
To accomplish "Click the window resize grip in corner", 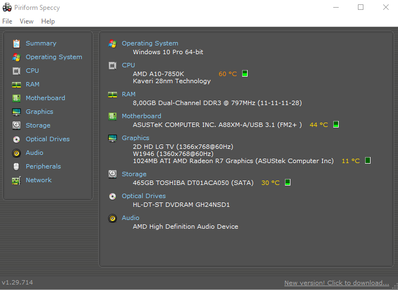I will pyautogui.click(x=395, y=287).
